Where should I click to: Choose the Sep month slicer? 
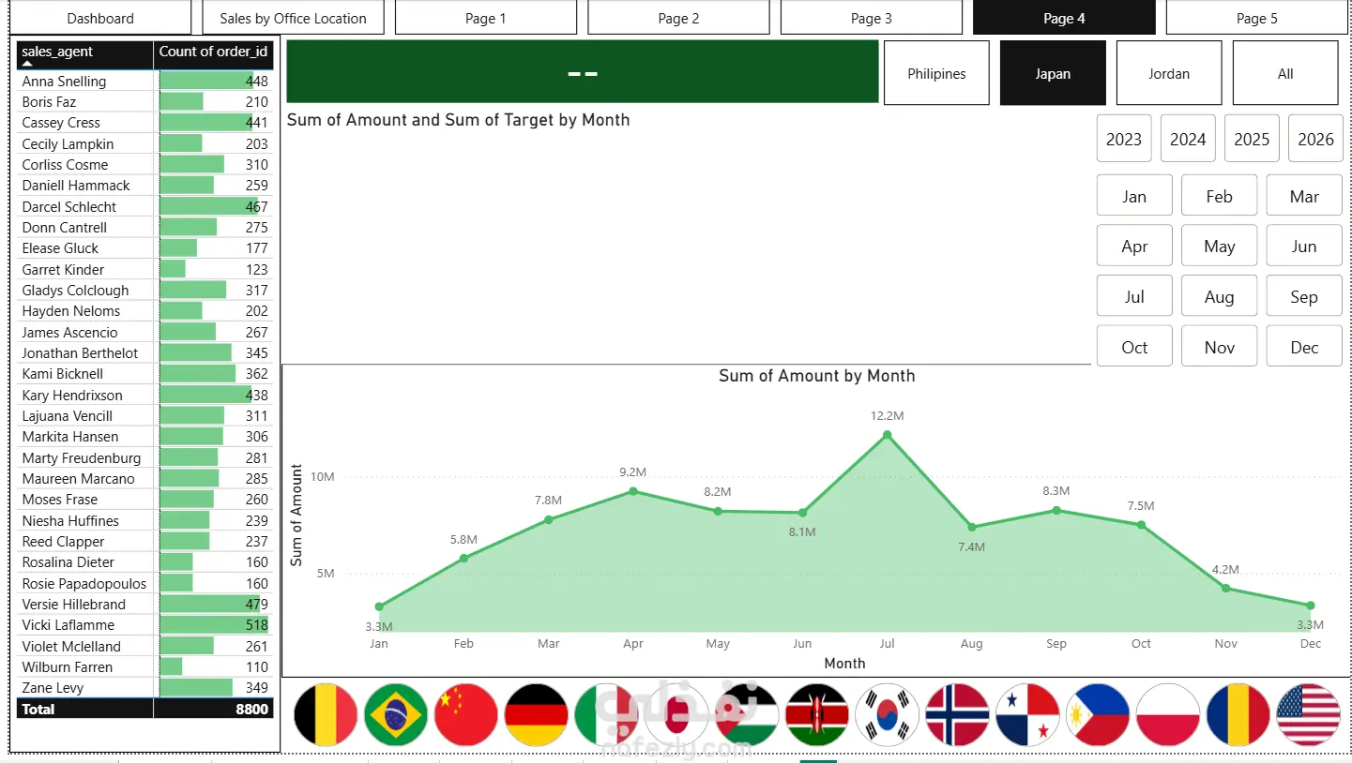point(1304,296)
